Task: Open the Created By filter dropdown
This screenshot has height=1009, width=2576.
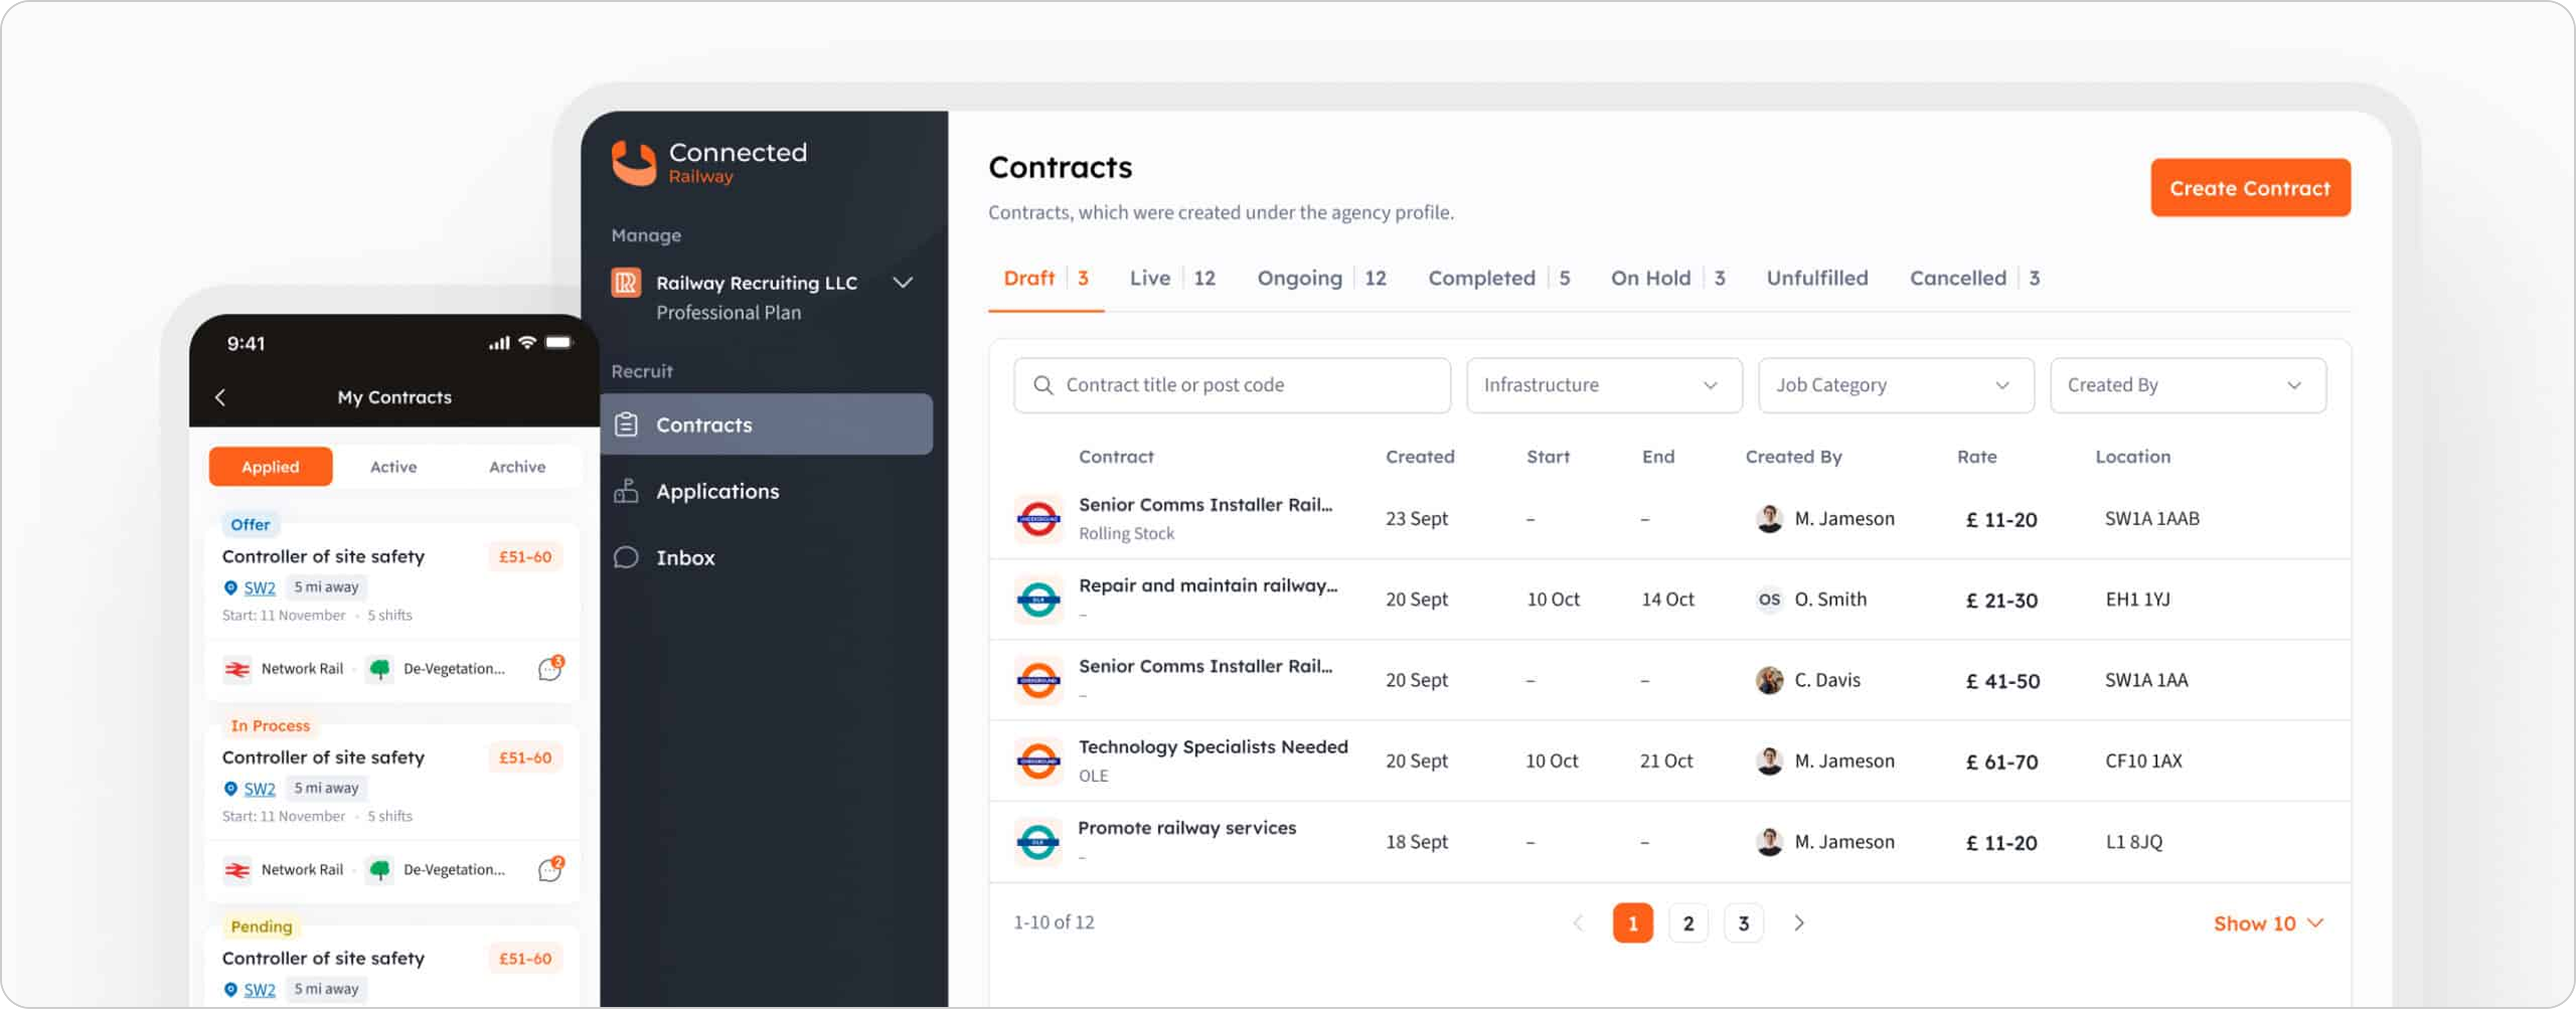Action: pyautogui.click(x=2187, y=385)
